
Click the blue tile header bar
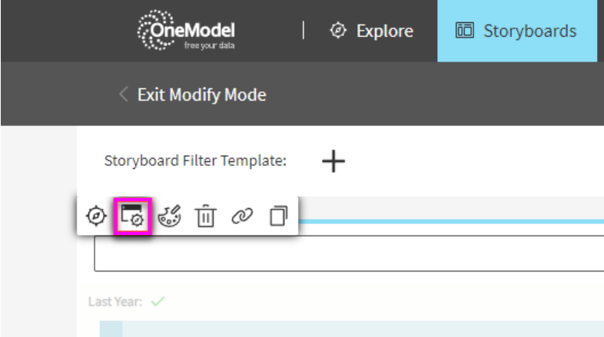point(450,222)
